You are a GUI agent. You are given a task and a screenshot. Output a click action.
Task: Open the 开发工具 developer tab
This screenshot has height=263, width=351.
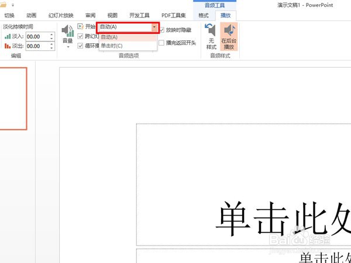pos(139,15)
